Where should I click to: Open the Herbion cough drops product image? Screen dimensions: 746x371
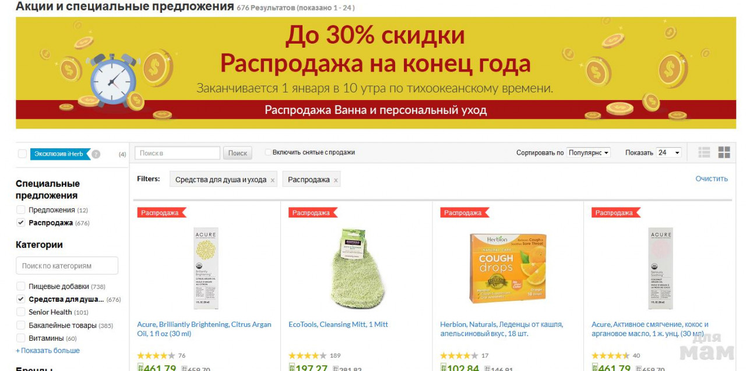508,269
